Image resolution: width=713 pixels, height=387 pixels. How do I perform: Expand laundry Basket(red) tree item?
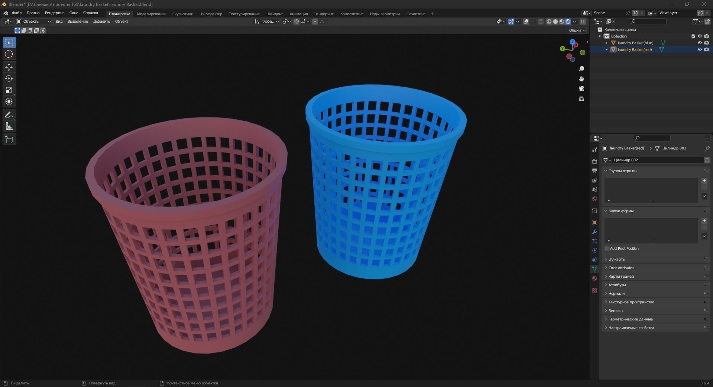pyautogui.click(x=607, y=49)
